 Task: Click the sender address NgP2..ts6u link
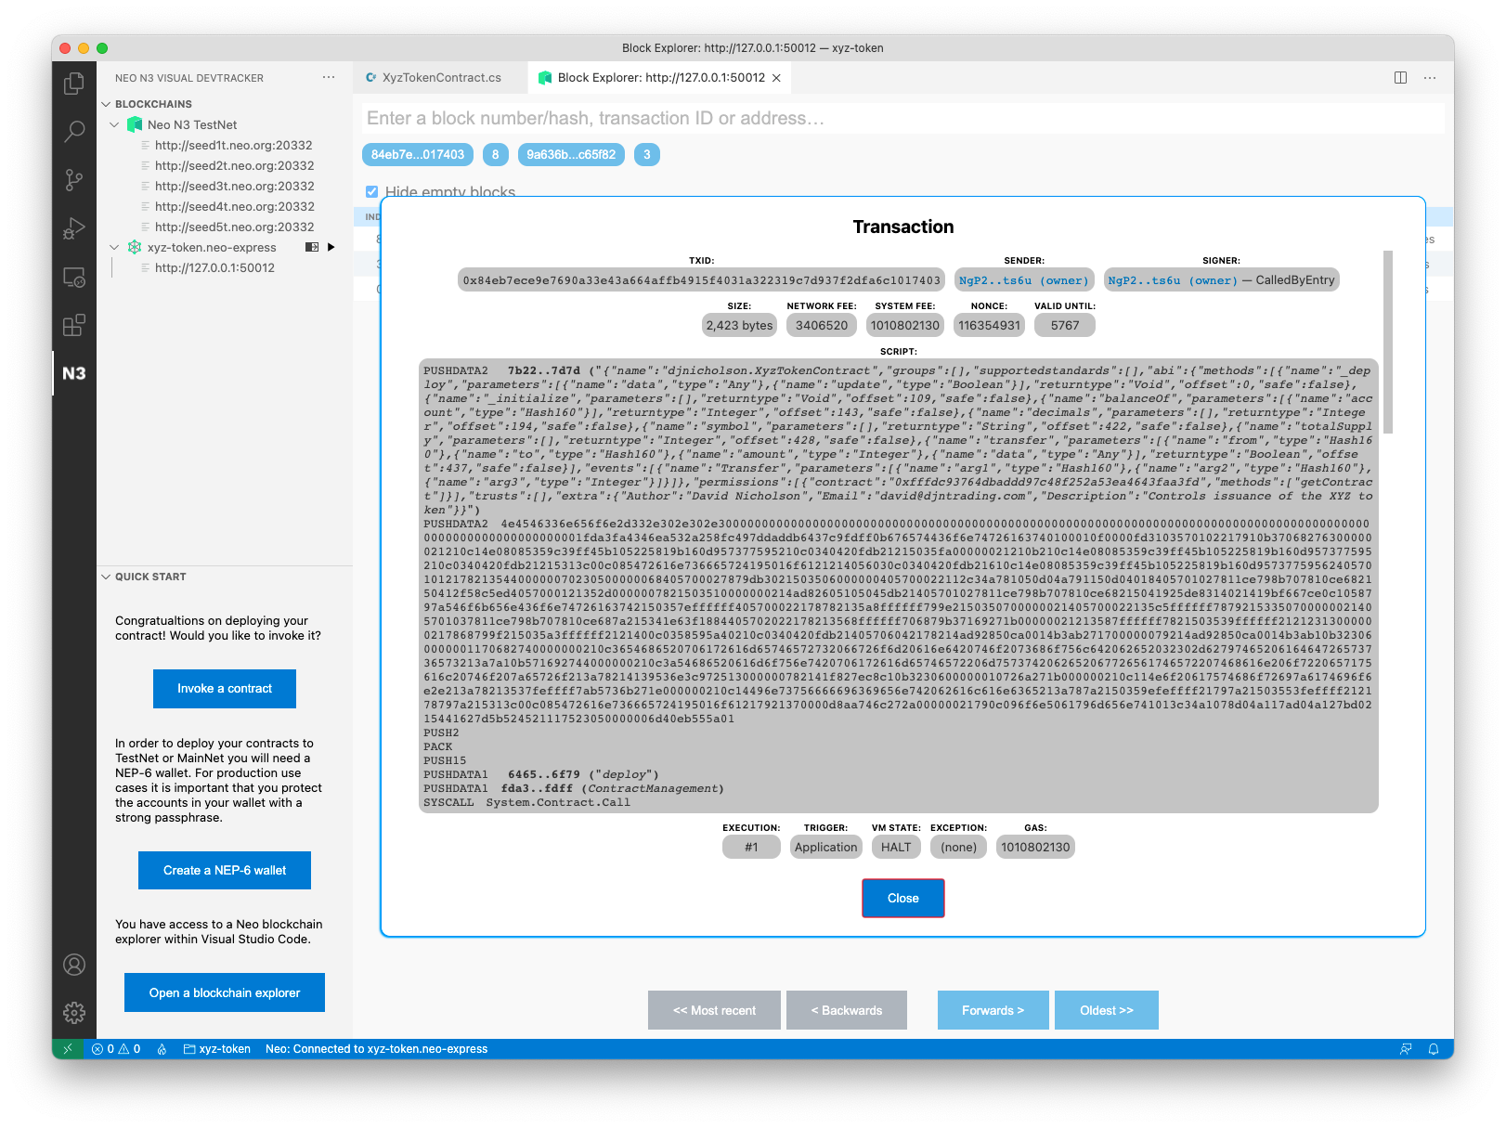pos(1024,280)
